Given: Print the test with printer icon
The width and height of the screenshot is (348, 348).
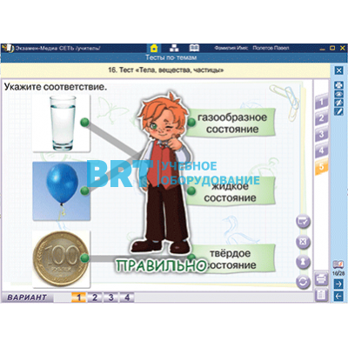Looking at the screenshot, I should tap(321, 279).
